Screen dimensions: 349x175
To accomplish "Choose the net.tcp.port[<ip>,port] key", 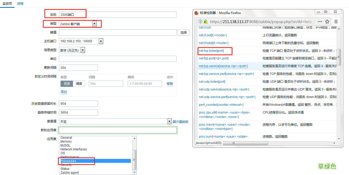I will pyautogui.click(x=214, y=58).
